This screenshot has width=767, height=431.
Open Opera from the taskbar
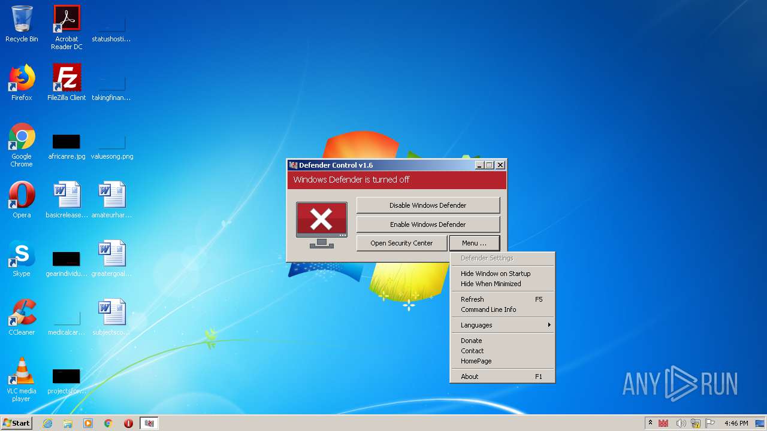[x=128, y=423]
